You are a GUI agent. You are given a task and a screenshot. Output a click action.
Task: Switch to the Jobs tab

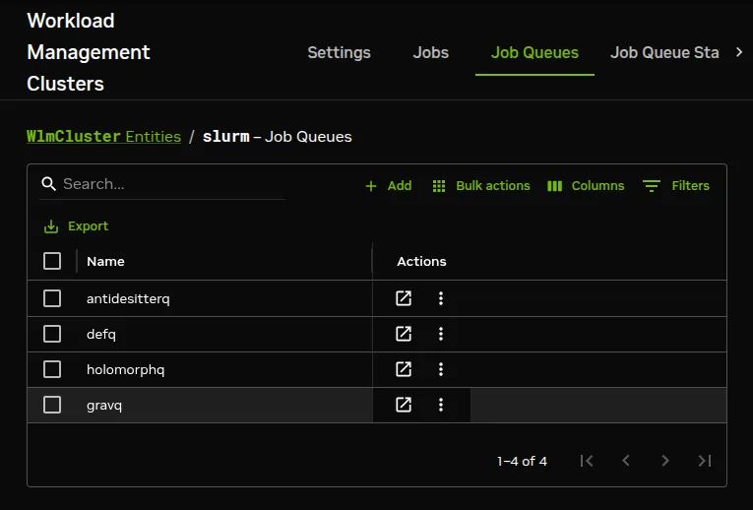[431, 52]
